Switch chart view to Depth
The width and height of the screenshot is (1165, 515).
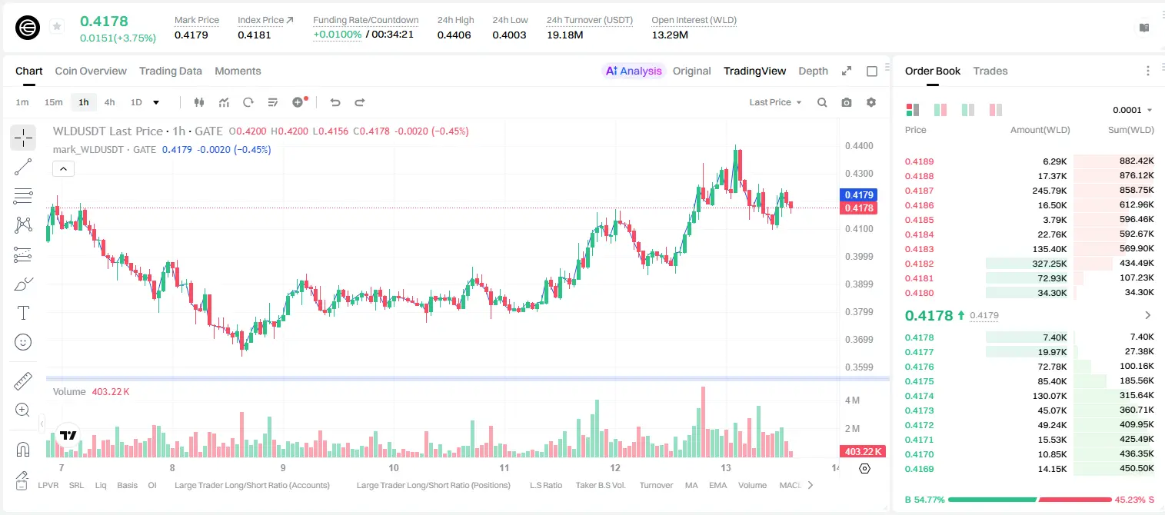813,71
